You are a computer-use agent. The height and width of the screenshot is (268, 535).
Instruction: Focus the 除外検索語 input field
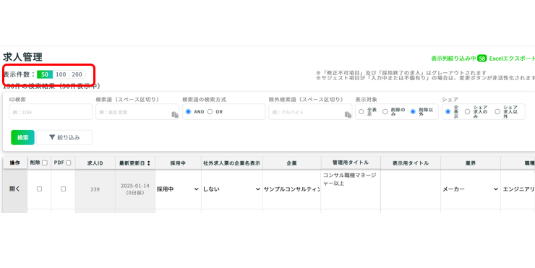pos(310,112)
